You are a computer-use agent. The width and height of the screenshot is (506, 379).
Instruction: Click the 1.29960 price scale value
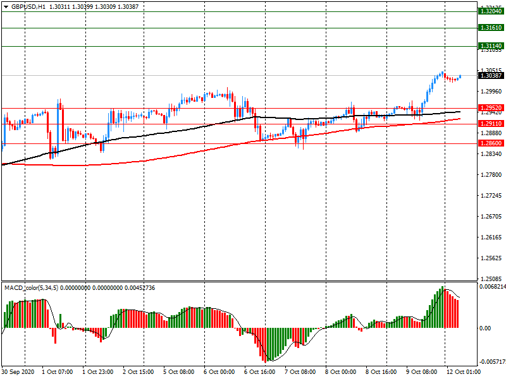(x=491, y=92)
